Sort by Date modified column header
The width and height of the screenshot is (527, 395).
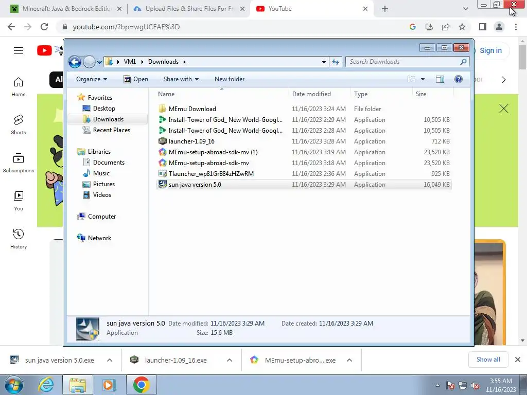319,94
